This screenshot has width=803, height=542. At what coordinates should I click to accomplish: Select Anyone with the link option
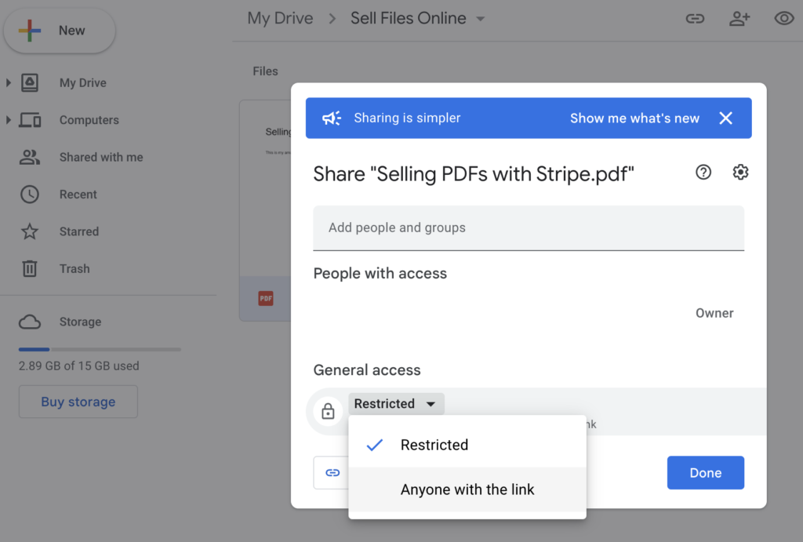467,489
